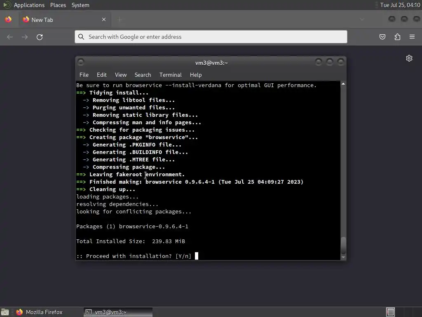This screenshot has width=422, height=317.
Task: Open a new tab with plus button
Action: (120, 19)
